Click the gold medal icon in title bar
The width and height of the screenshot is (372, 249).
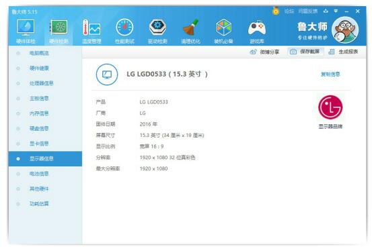pyautogui.click(x=276, y=11)
